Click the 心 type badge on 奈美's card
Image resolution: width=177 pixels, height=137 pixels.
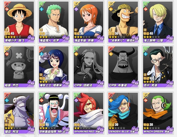76,4
